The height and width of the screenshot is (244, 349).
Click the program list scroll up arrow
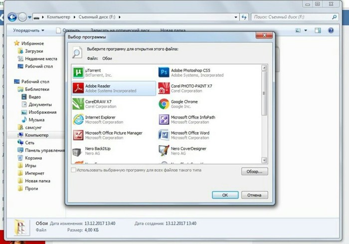(264, 68)
